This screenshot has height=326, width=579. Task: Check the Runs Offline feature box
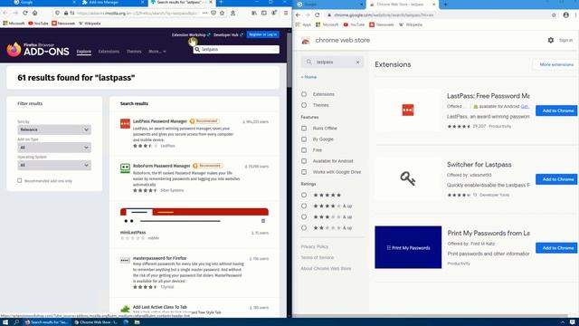[x=304, y=129]
